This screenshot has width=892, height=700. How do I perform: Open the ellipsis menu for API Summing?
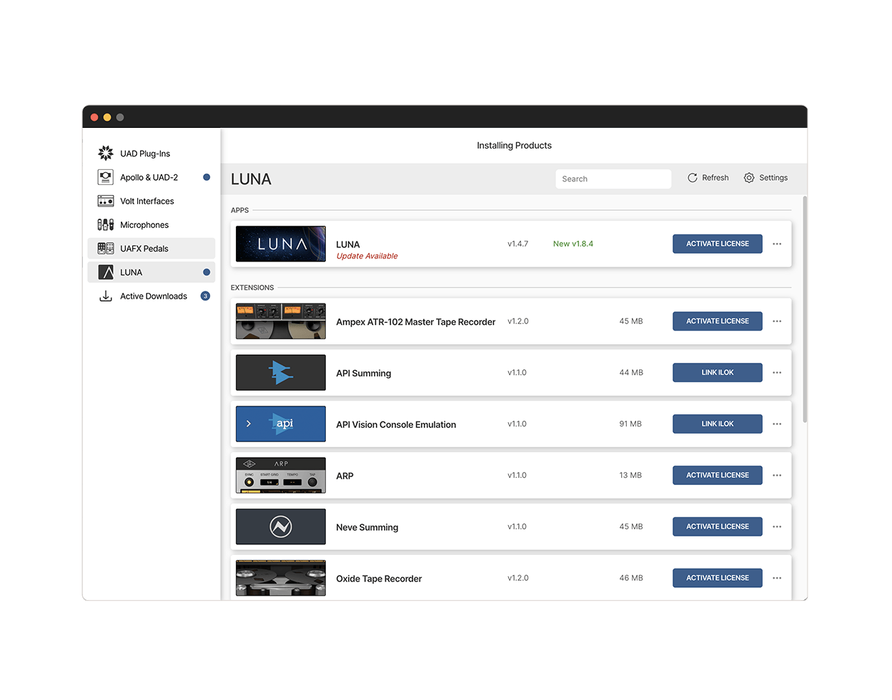[777, 373]
